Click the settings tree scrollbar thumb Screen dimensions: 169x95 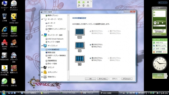click(68, 50)
